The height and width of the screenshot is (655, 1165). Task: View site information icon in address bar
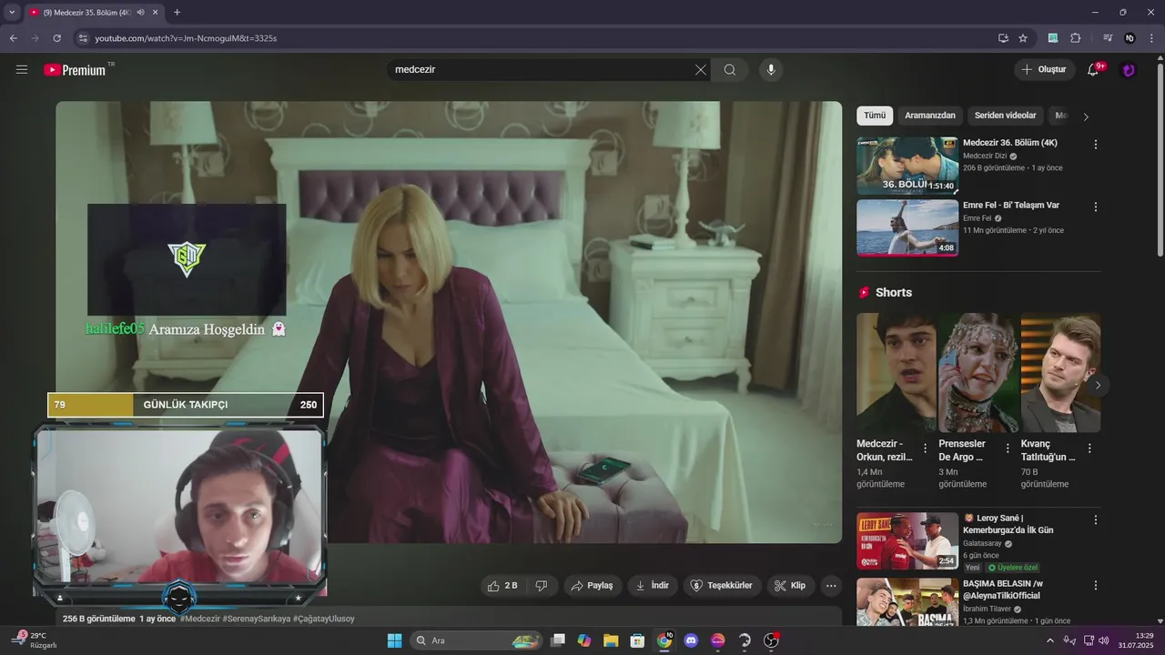[x=83, y=38]
